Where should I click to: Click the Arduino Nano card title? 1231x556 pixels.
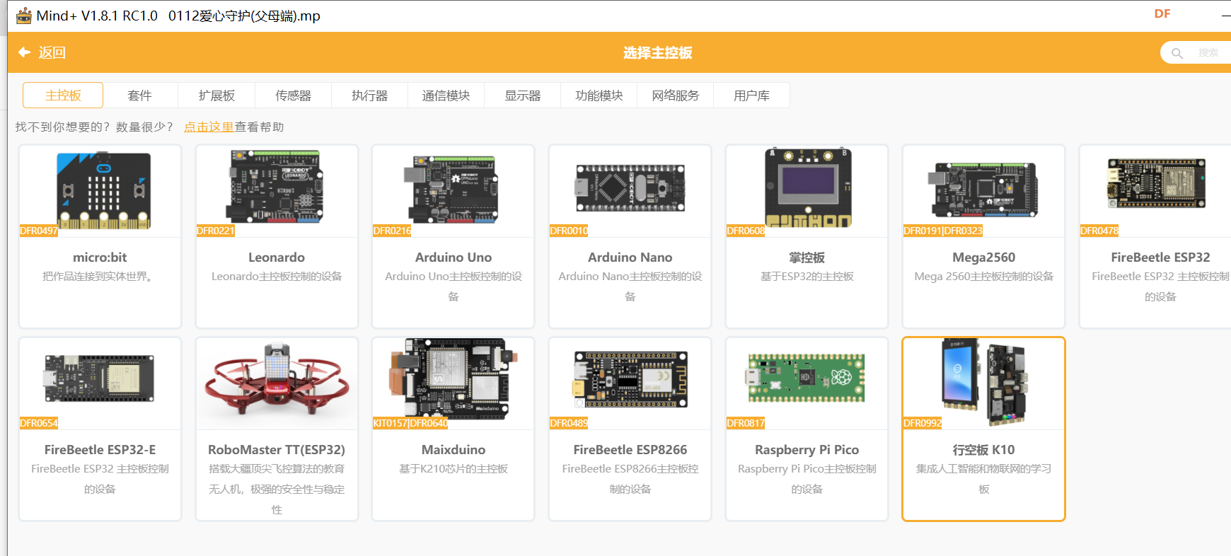[630, 257]
